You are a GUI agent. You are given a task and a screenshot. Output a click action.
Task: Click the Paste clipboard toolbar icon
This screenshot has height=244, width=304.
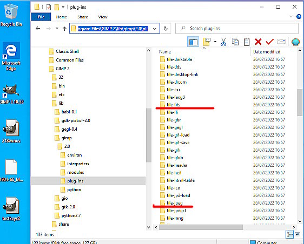click(247, 42)
